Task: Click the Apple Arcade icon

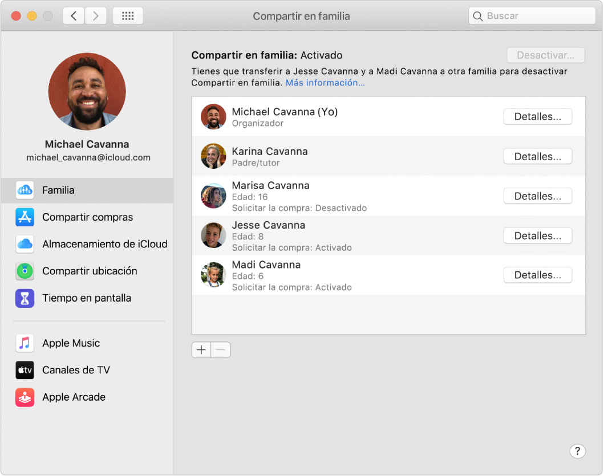Action: point(25,397)
